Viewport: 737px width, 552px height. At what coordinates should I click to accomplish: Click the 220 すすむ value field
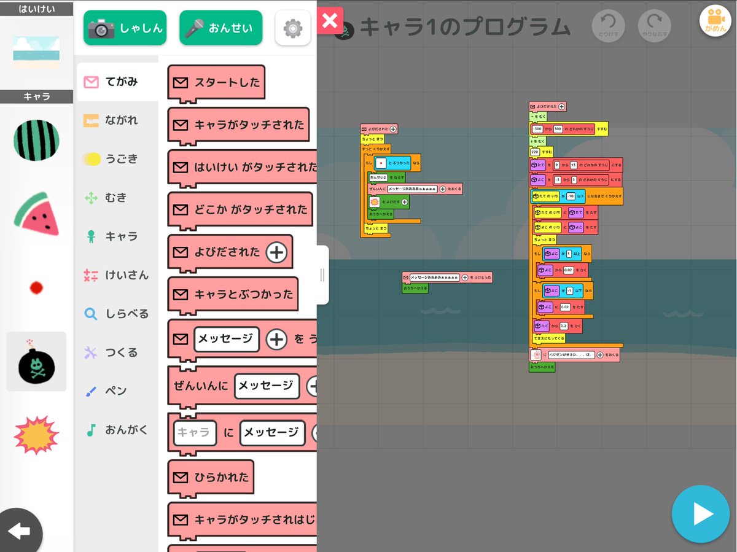(x=535, y=151)
